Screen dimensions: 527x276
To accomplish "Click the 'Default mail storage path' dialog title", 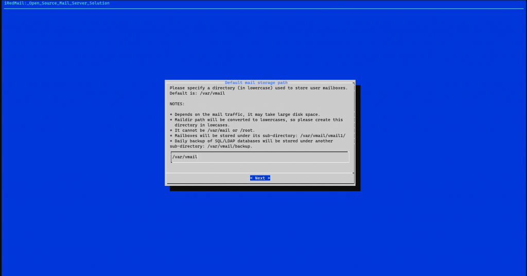I will [x=256, y=82].
